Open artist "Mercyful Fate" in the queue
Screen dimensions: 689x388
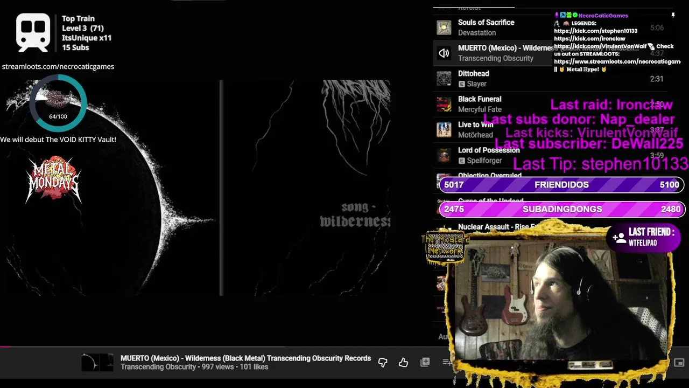coord(480,109)
